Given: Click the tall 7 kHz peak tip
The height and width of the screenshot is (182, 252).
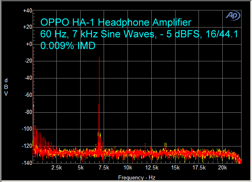Looking at the screenshot, I should [x=99, y=58].
